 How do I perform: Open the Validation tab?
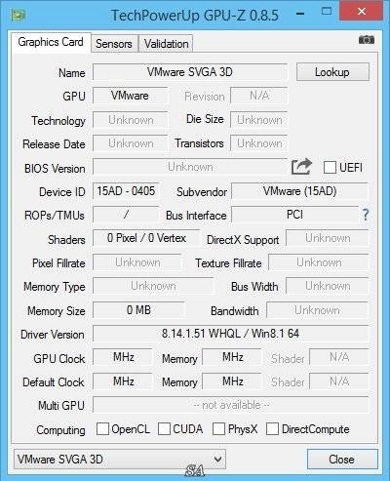166,44
